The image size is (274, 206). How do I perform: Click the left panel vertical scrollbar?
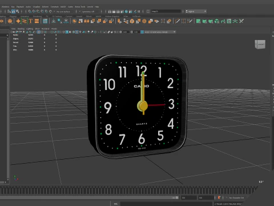click(8, 109)
